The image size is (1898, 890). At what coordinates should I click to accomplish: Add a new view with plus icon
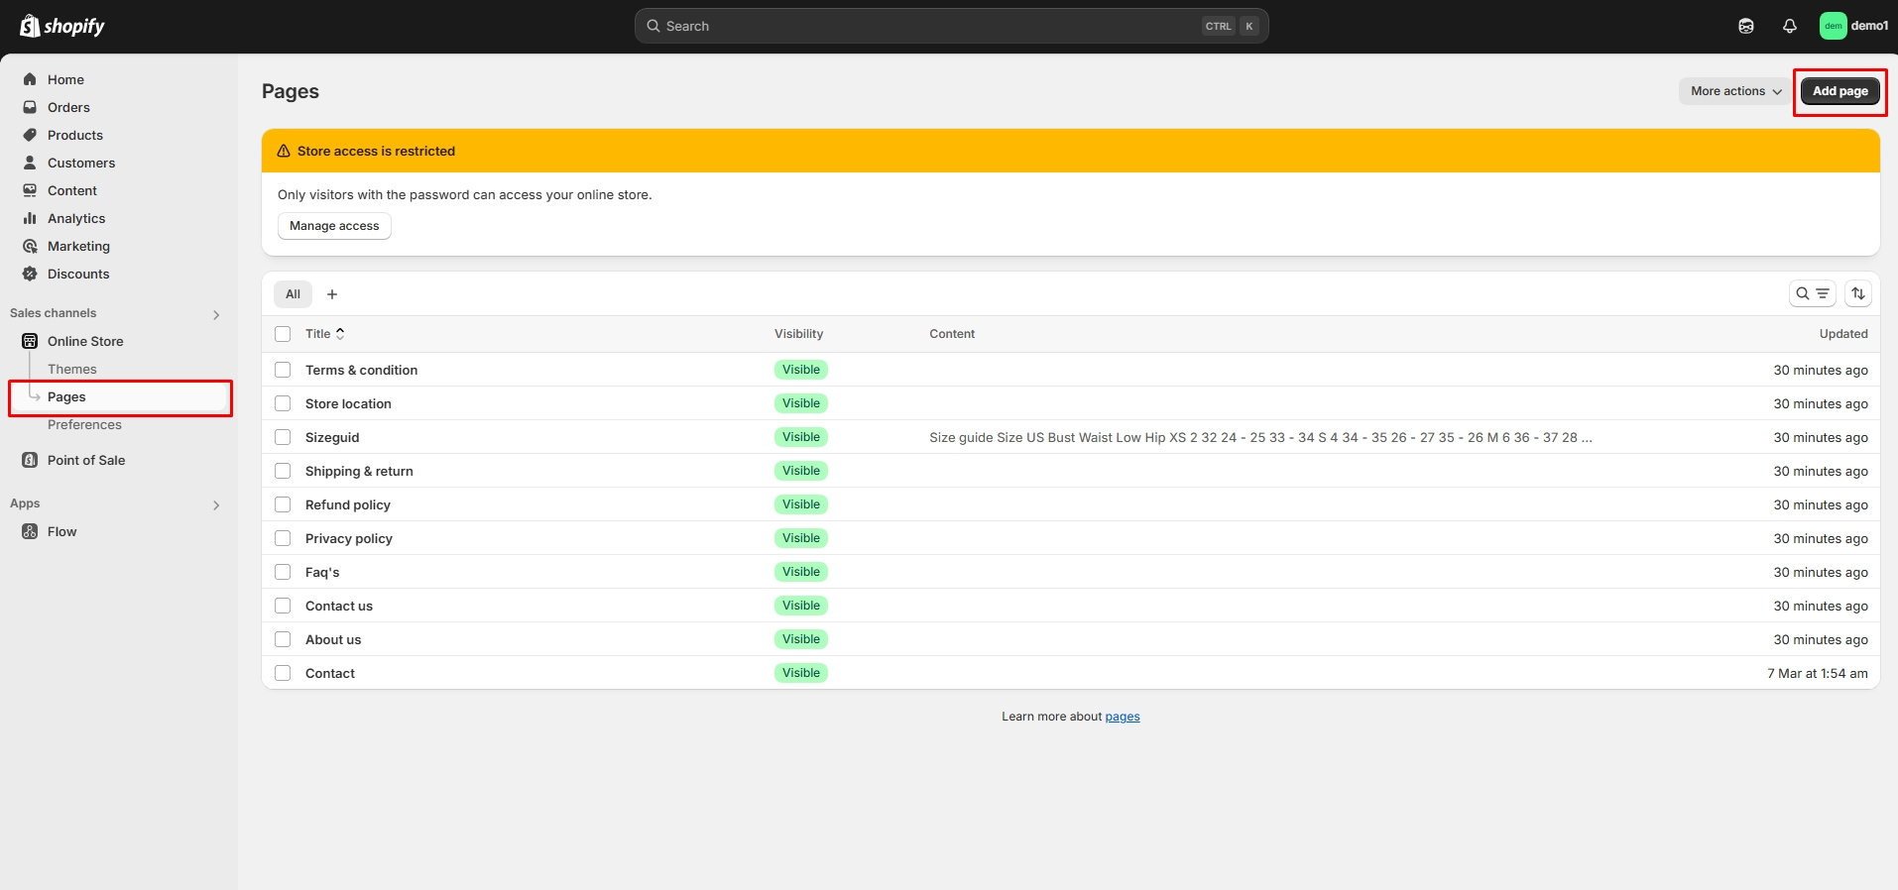[332, 294]
